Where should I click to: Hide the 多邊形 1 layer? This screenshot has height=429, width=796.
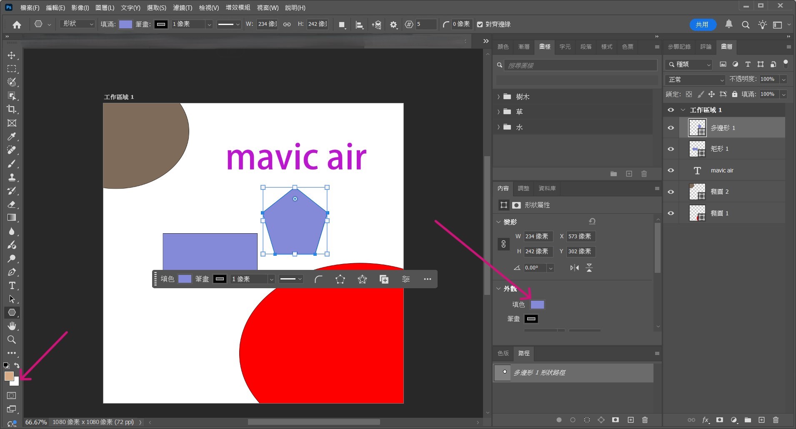click(x=671, y=128)
